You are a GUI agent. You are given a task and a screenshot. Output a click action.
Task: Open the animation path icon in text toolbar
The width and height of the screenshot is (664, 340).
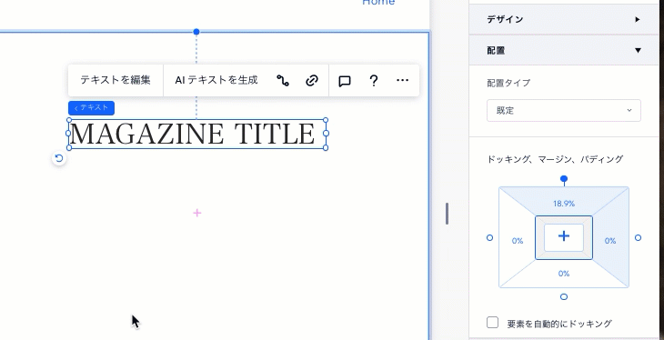(283, 80)
